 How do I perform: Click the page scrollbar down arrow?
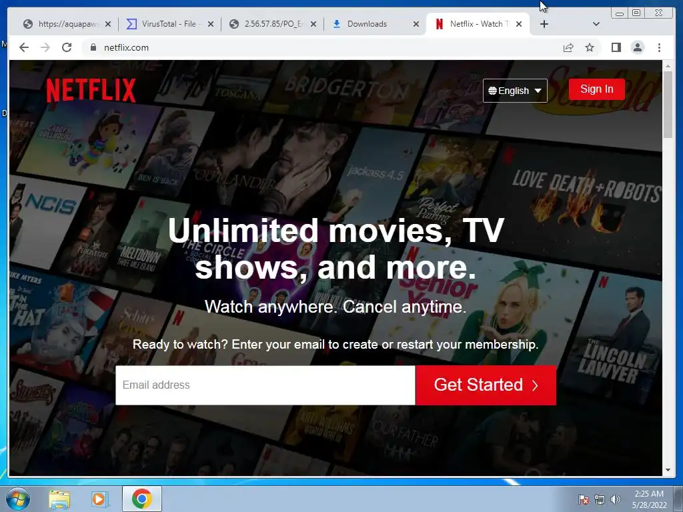click(668, 470)
